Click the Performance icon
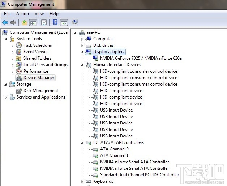227x186 pixels. click(19, 71)
